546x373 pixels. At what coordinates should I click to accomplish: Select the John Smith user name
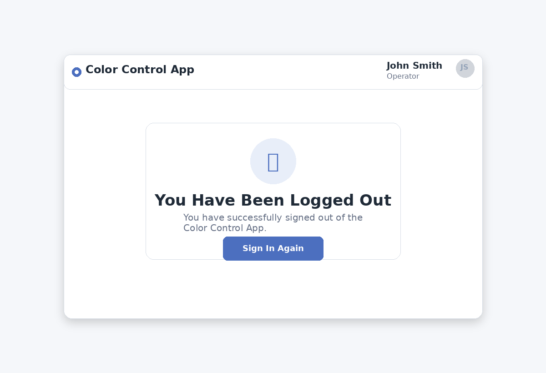pos(414,66)
